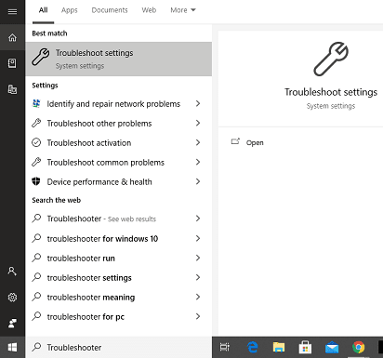383x358 pixels.
Task: Click the magnifier icon in the search box
Action: click(36, 347)
